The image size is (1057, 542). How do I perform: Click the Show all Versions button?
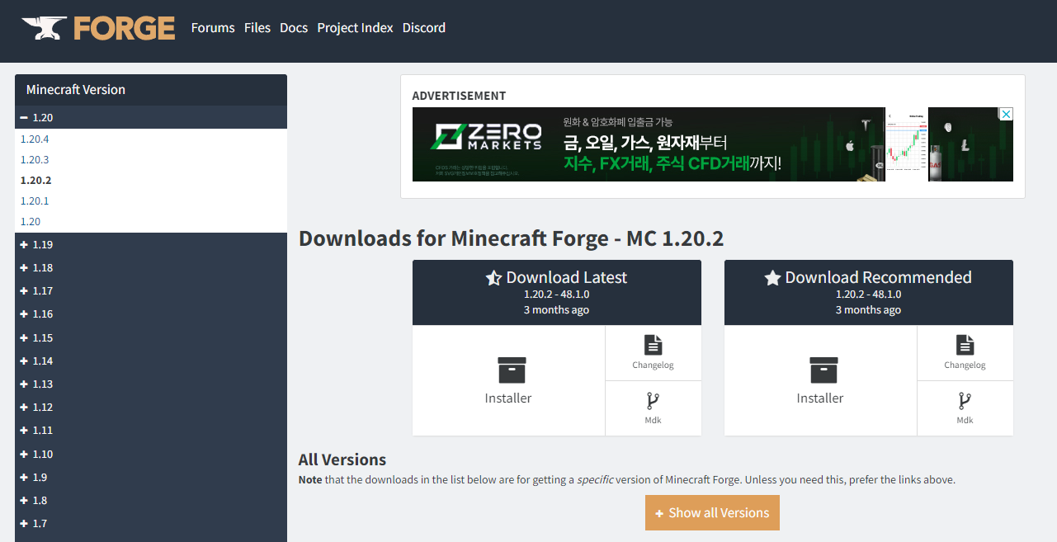coord(712,513)
